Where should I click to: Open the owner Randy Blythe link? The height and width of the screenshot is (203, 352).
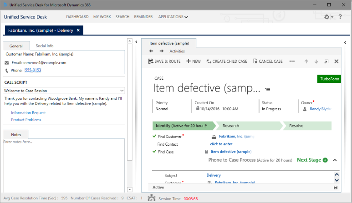(x=321, y=109)
